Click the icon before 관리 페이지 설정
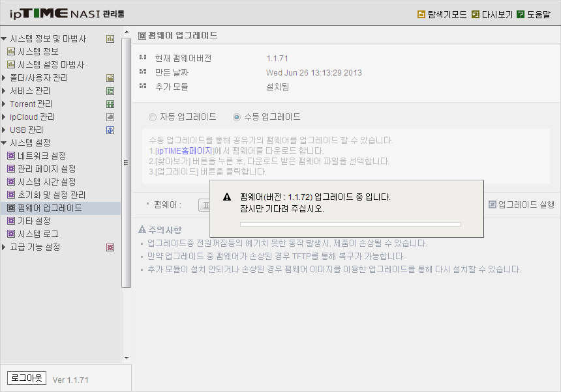The image size is (561, 392). 11,169
